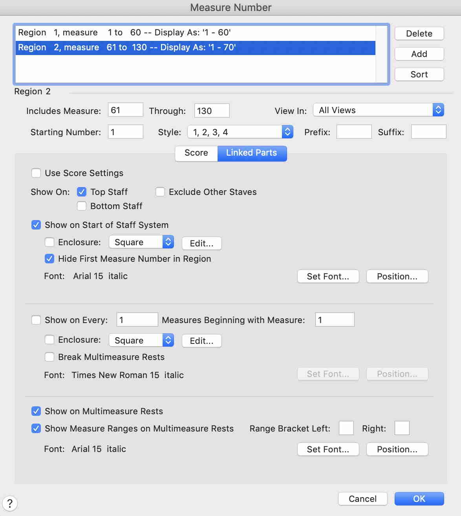Confirm the dialog with OK
The image size is (461, 516).
click(x=419, y=499)
